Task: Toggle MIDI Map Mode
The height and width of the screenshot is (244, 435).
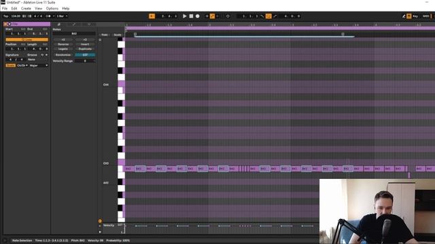Action: (x=426, y=16)
